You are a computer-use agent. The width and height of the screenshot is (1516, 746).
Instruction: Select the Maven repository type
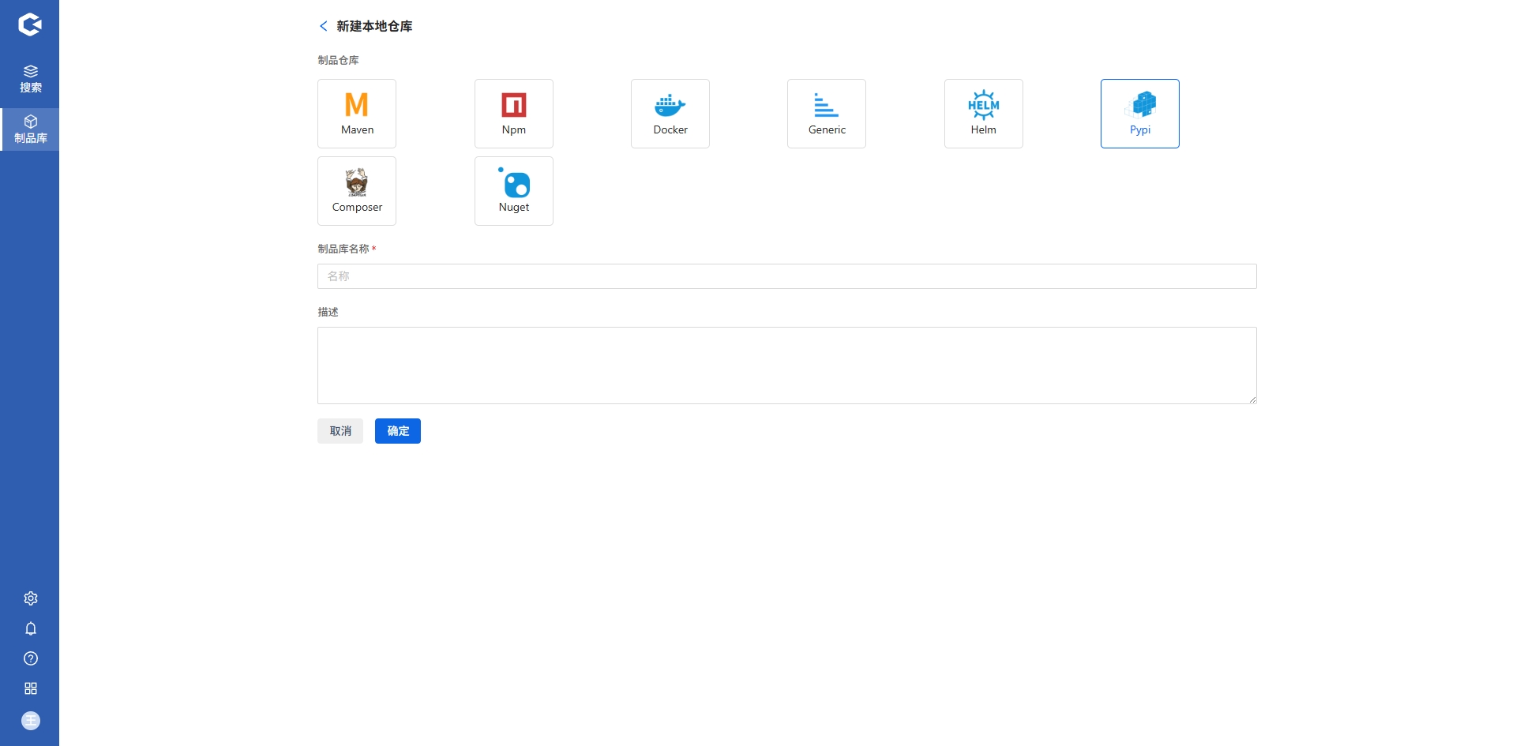tap(357, 114)
